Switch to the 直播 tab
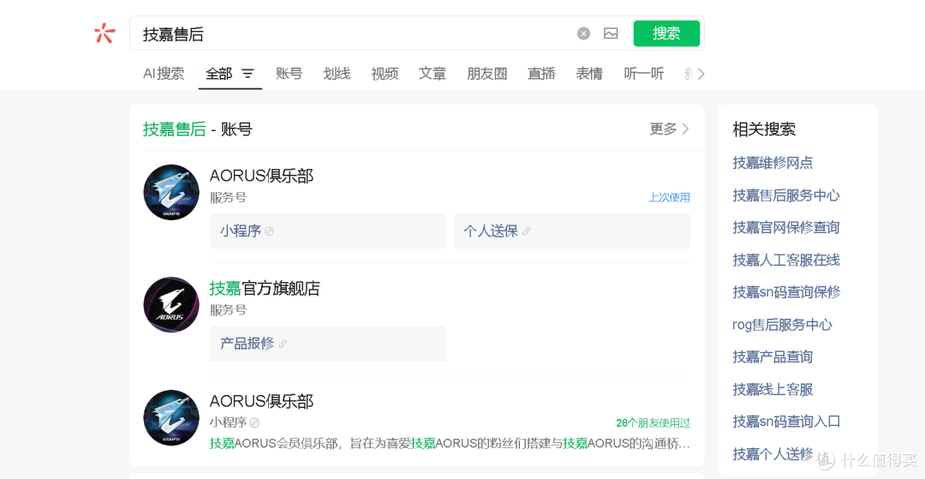 541,74
